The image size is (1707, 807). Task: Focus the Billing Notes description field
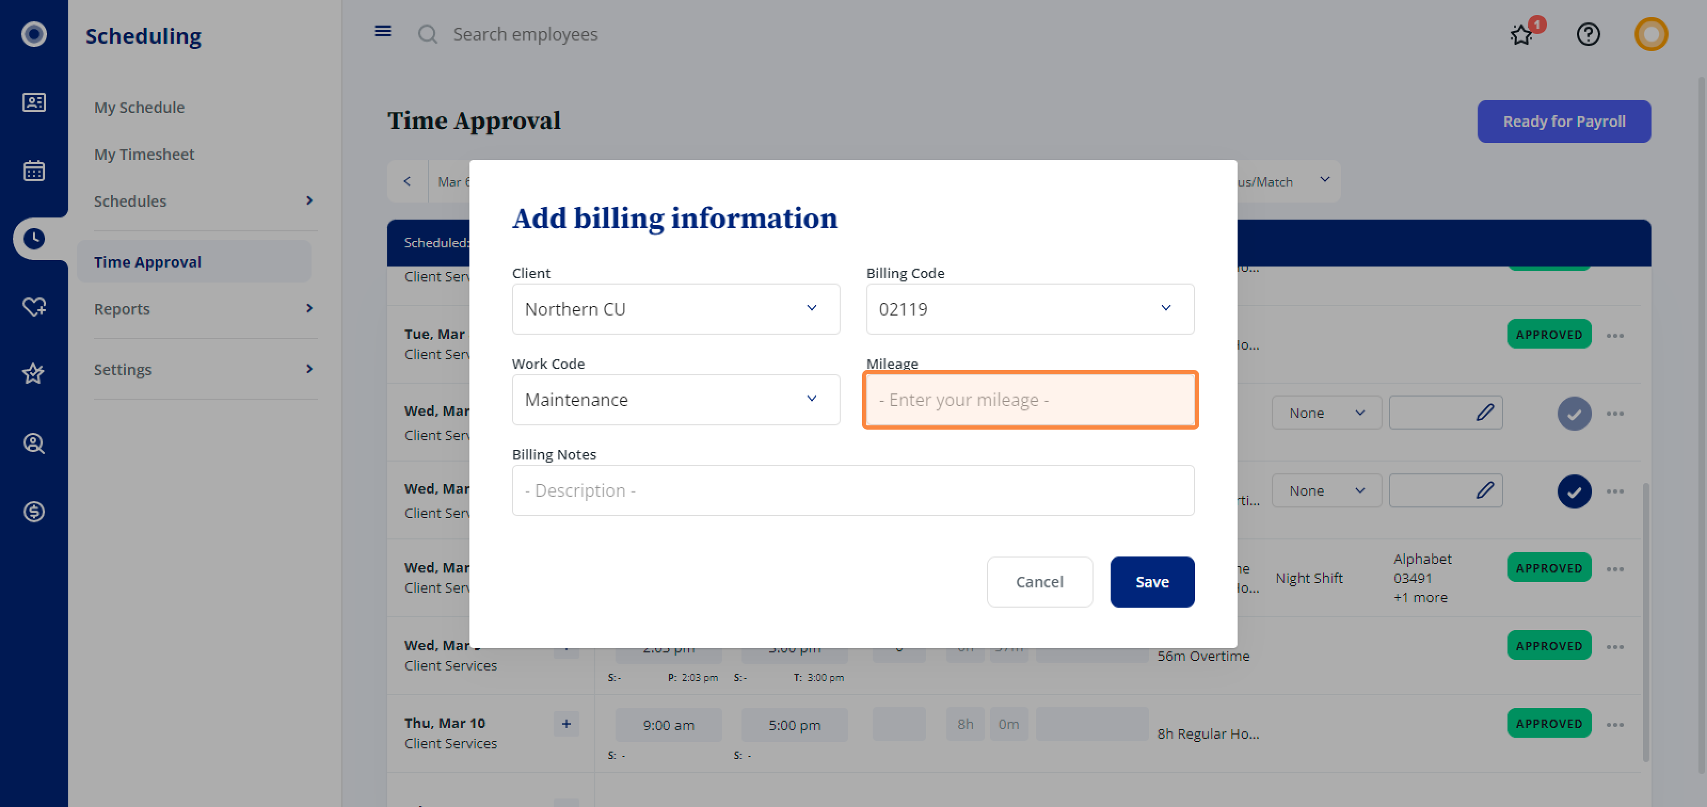click(853, 490)
